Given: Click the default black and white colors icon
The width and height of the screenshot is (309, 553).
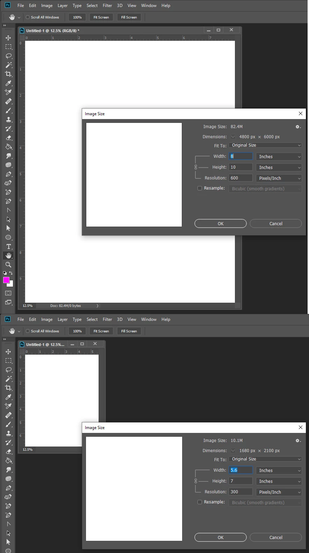Looking at the screenshot, I should tap(5, 273).
